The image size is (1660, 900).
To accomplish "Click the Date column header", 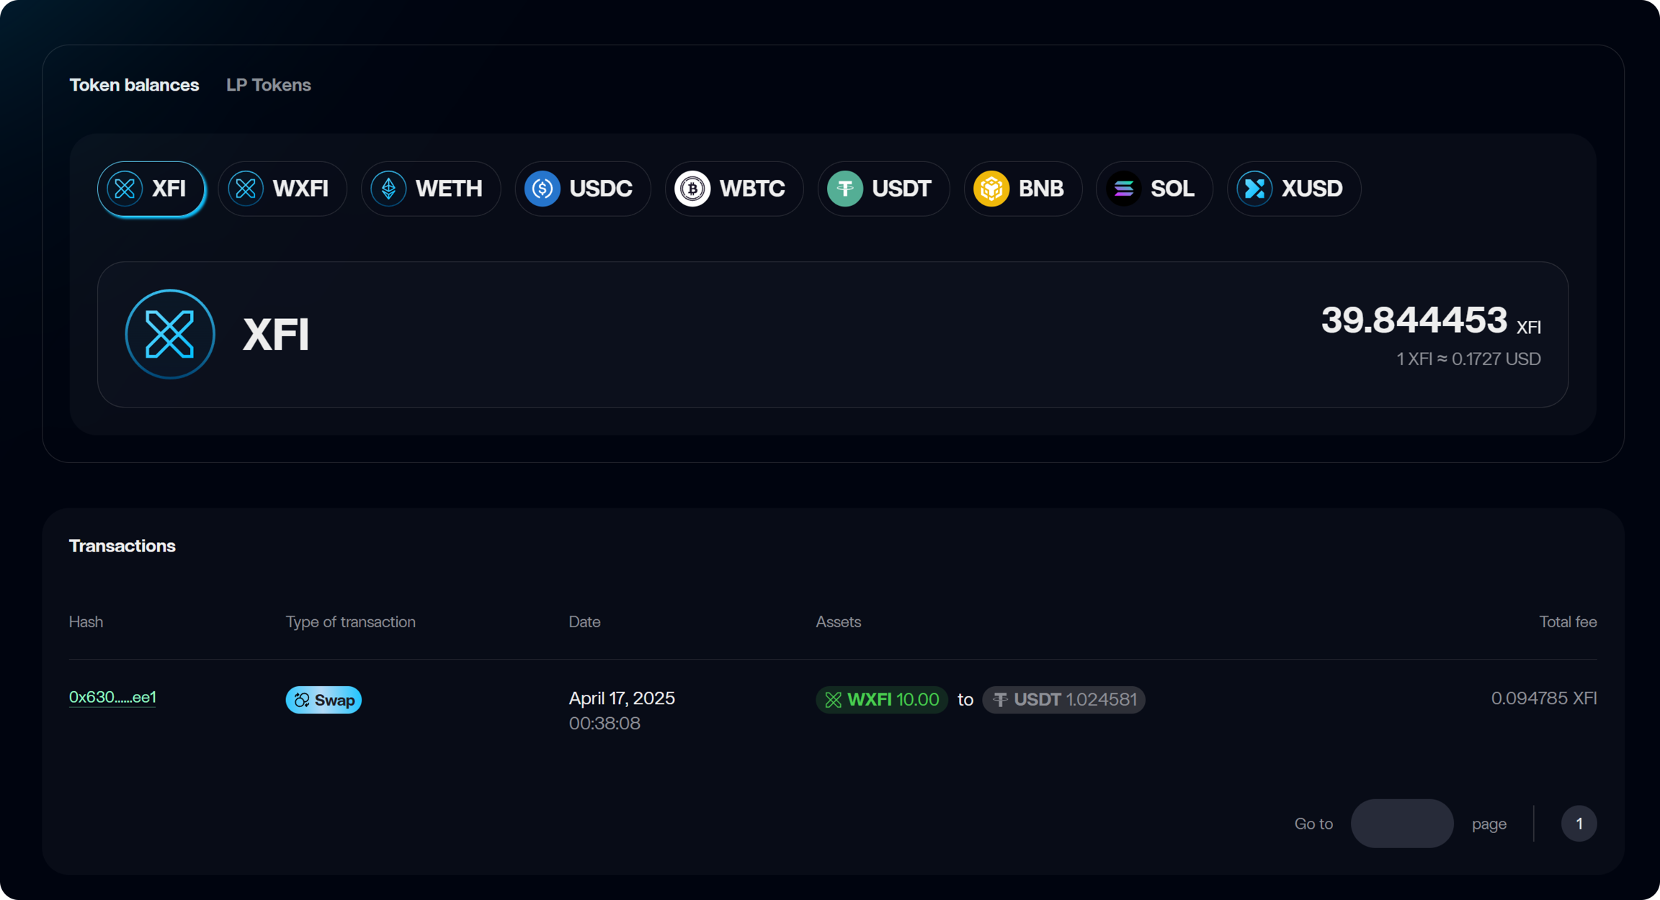I will click(584, 622).
